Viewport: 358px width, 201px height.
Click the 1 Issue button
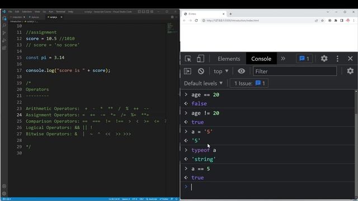pyautogui.click(x=249, y=83)
